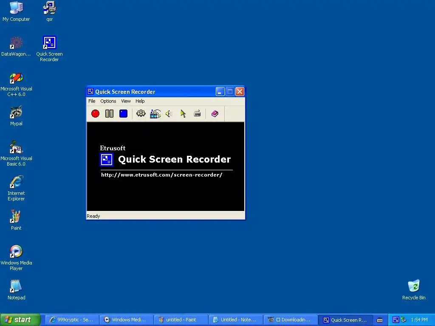Click the network tray icon next to clock
The width and height of the screenshot is (435, 326).
pyautogui.click(x=404, y=320)
